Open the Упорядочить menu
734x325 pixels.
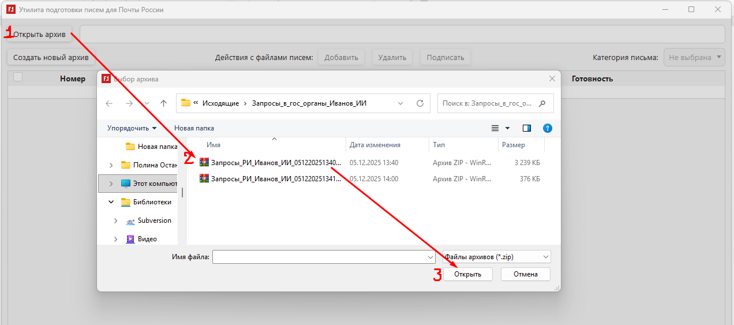click(132, 128)
